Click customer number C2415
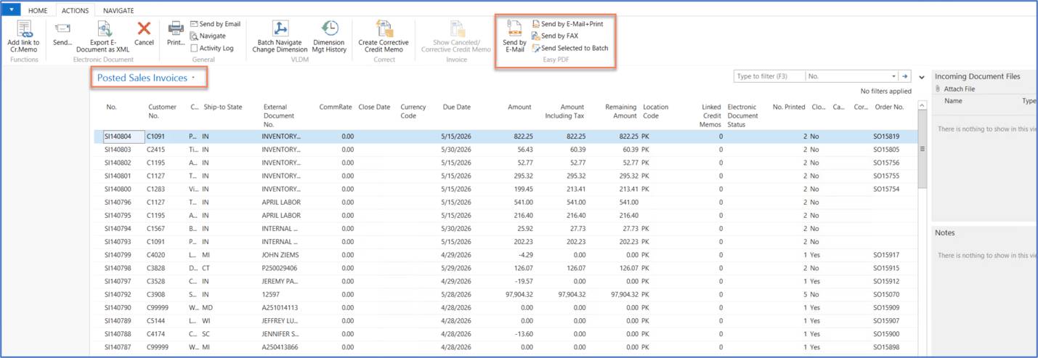The image size is (1038, 358). 156,150
